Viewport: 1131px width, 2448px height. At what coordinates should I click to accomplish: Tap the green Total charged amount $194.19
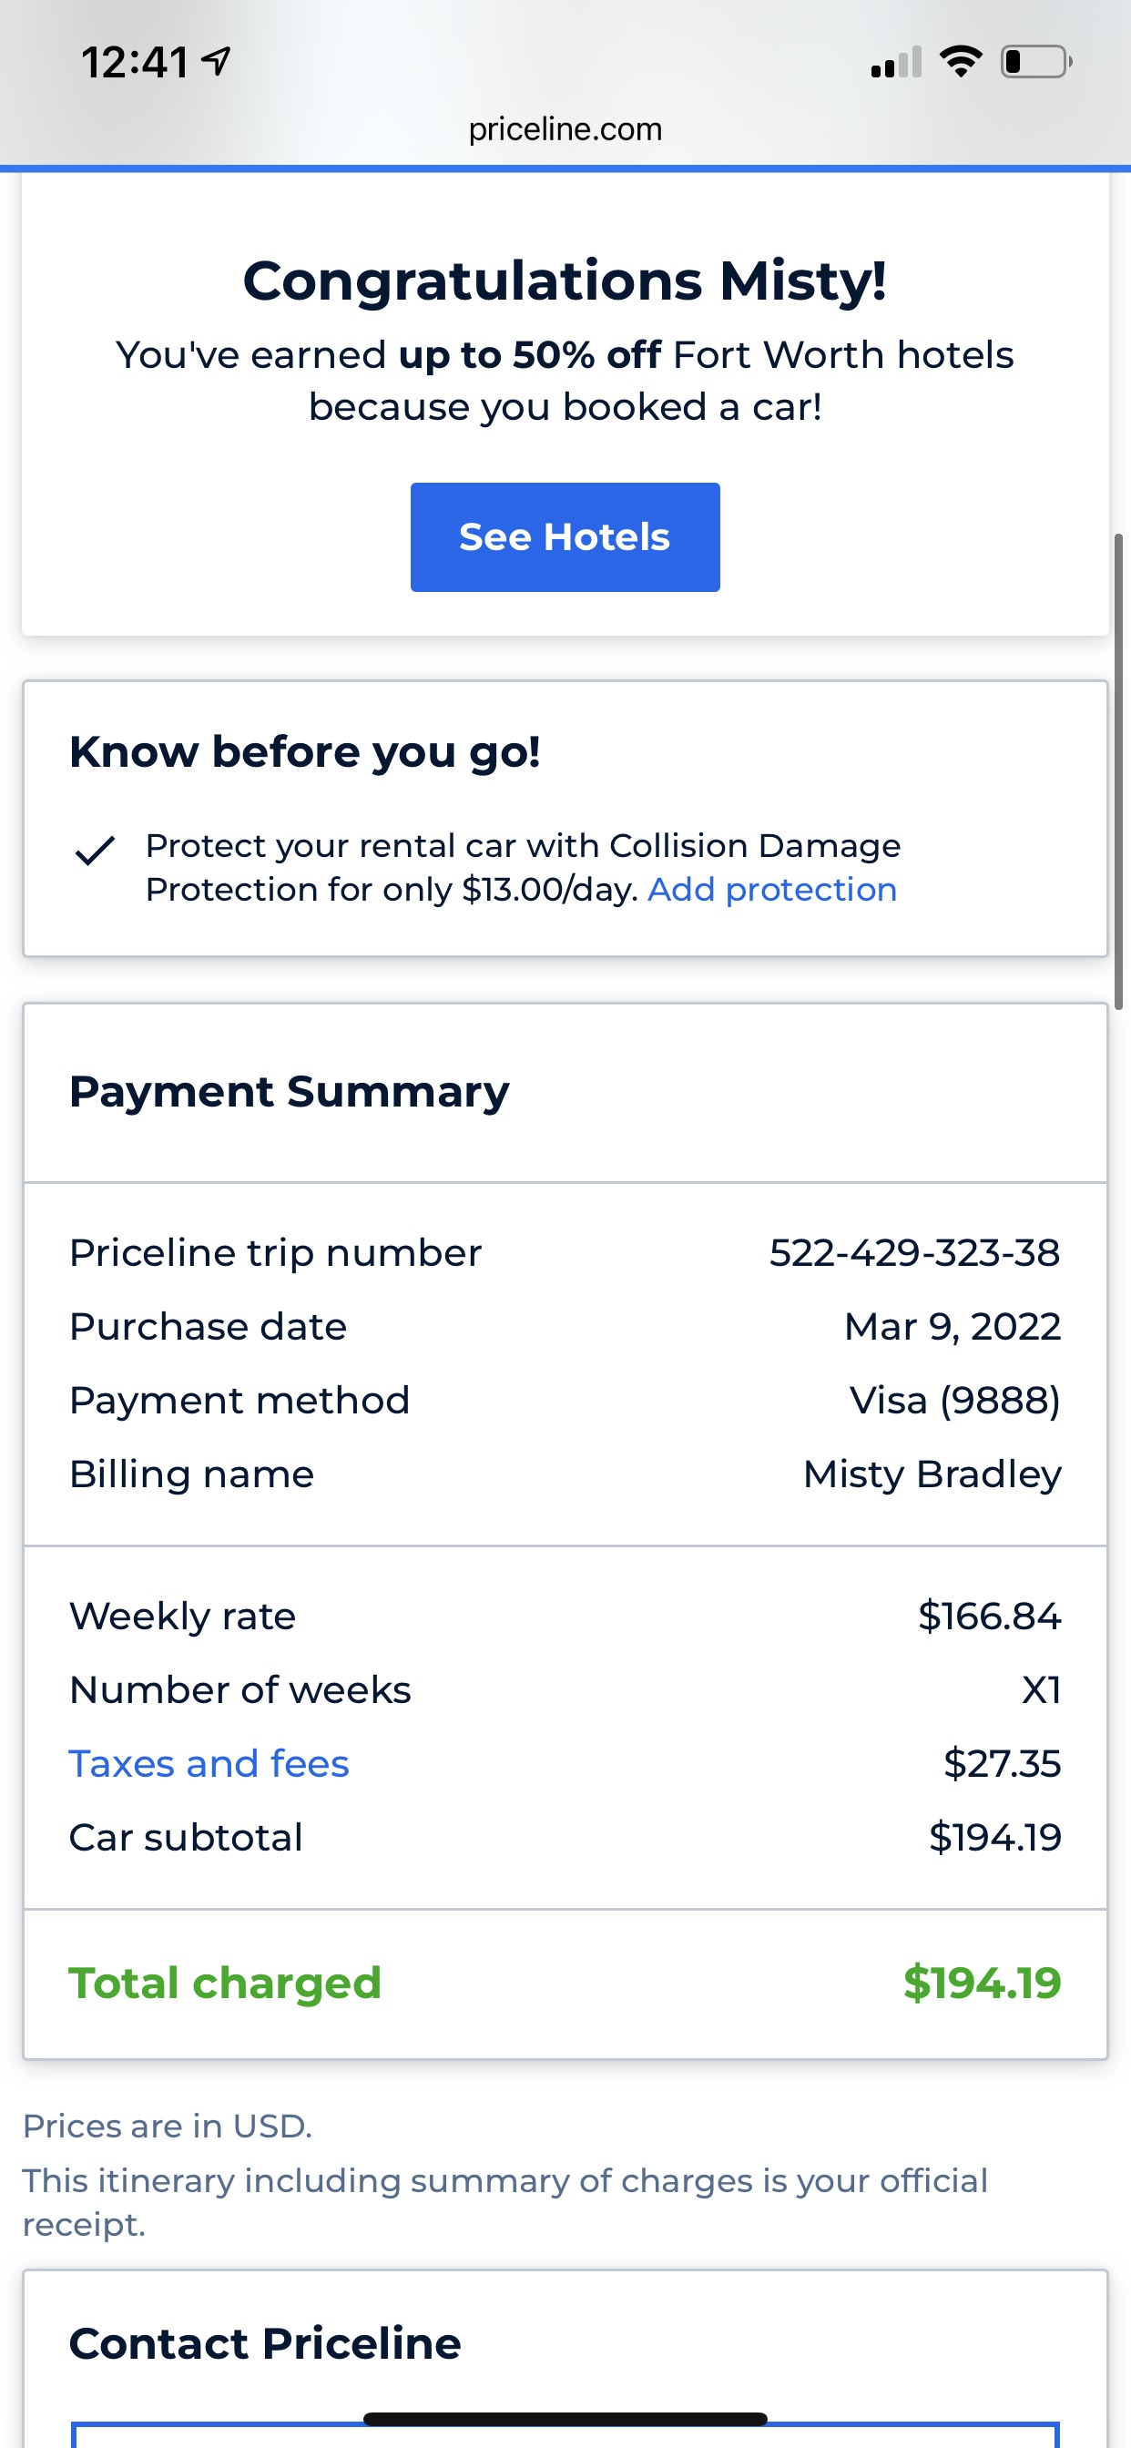pyautogui.click(x=981, y=1984)
